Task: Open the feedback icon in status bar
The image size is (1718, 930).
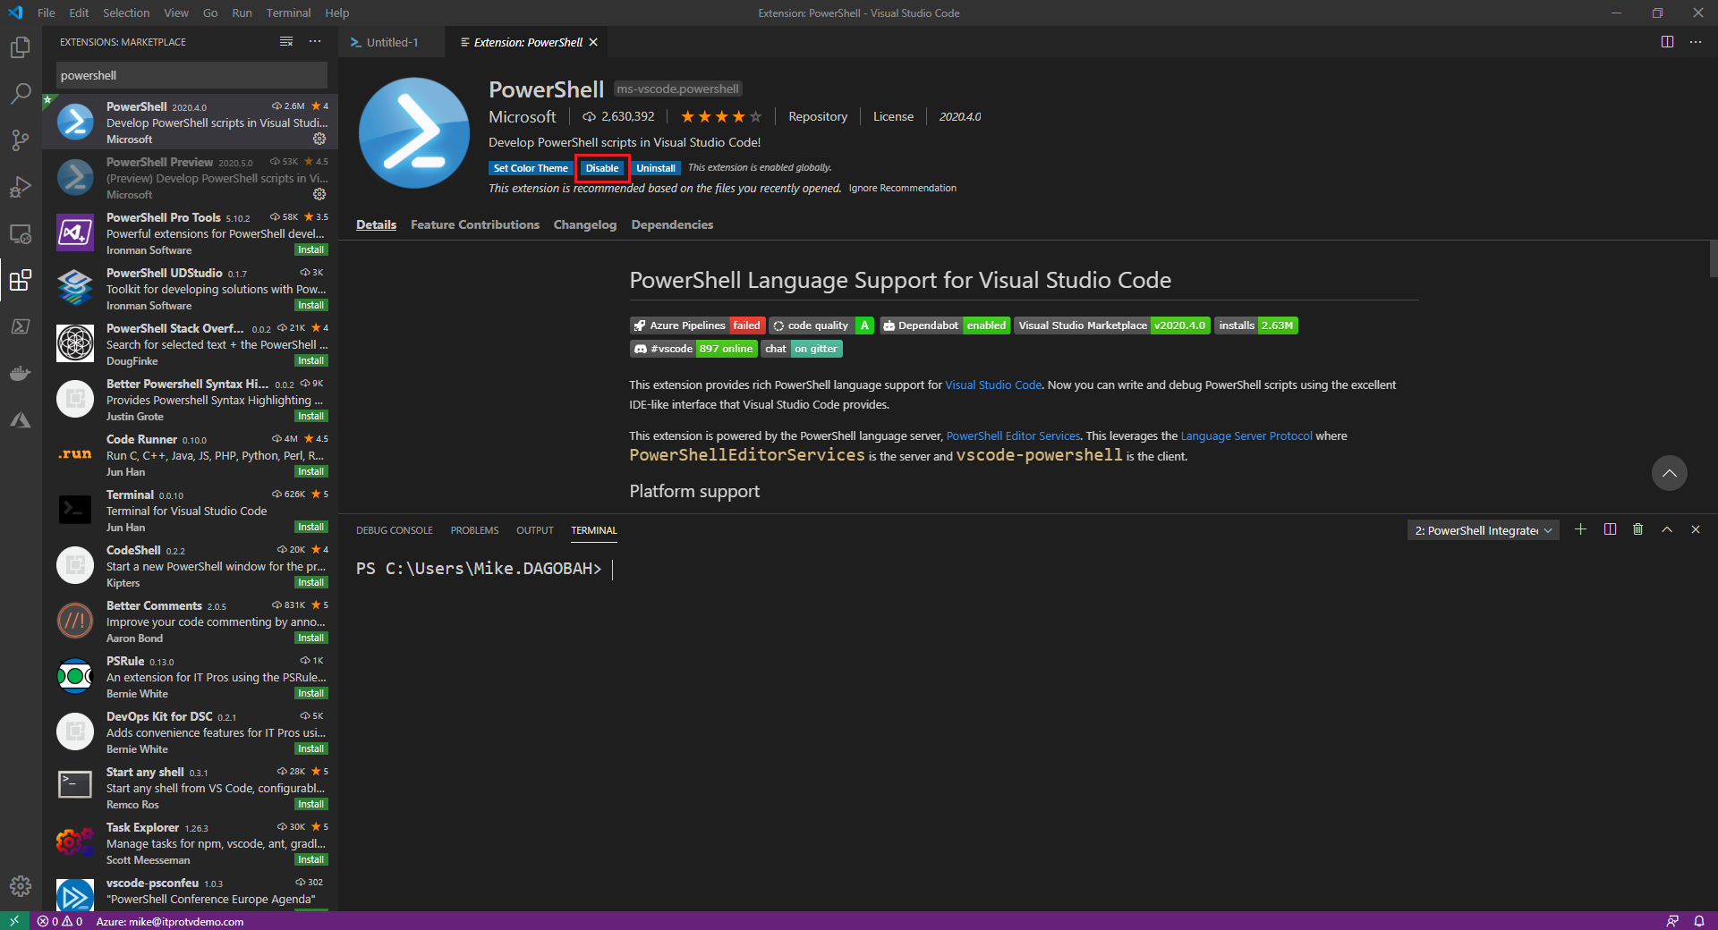Action: point(1672,921)
